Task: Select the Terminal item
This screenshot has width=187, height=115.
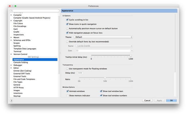Action: (18, 51)
